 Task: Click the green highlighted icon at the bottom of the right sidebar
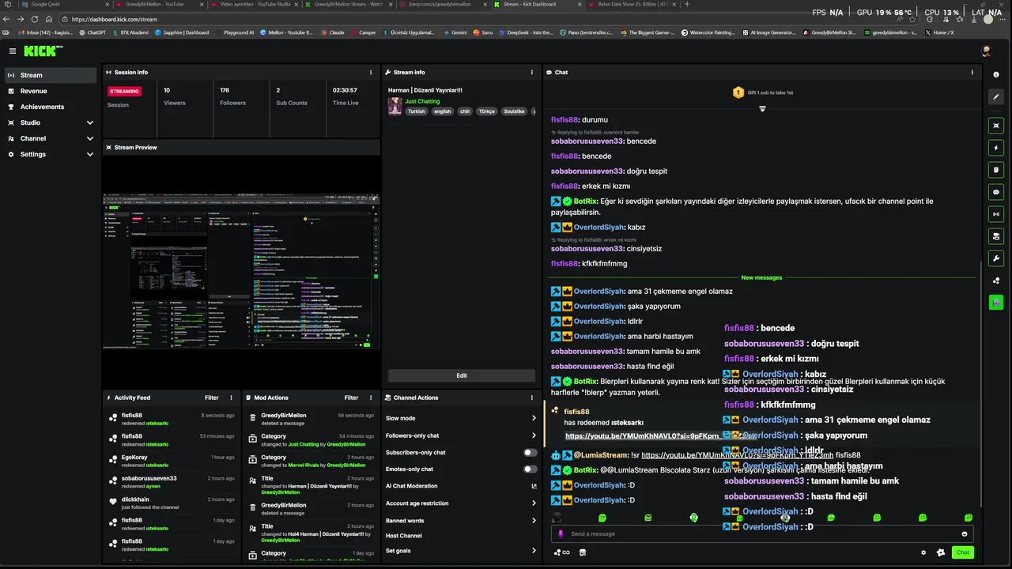click(x=996, y=302)
